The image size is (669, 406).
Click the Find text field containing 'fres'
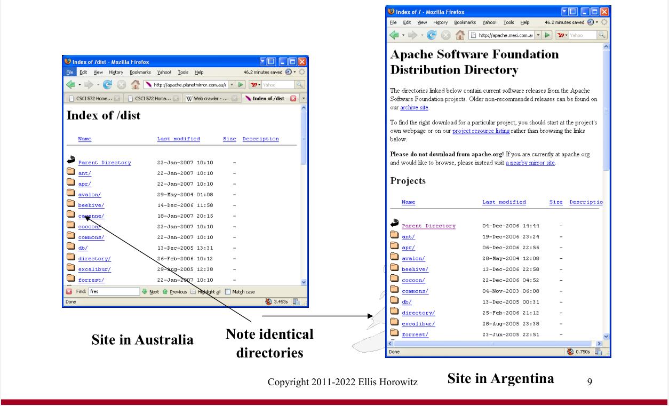[113, 292]
